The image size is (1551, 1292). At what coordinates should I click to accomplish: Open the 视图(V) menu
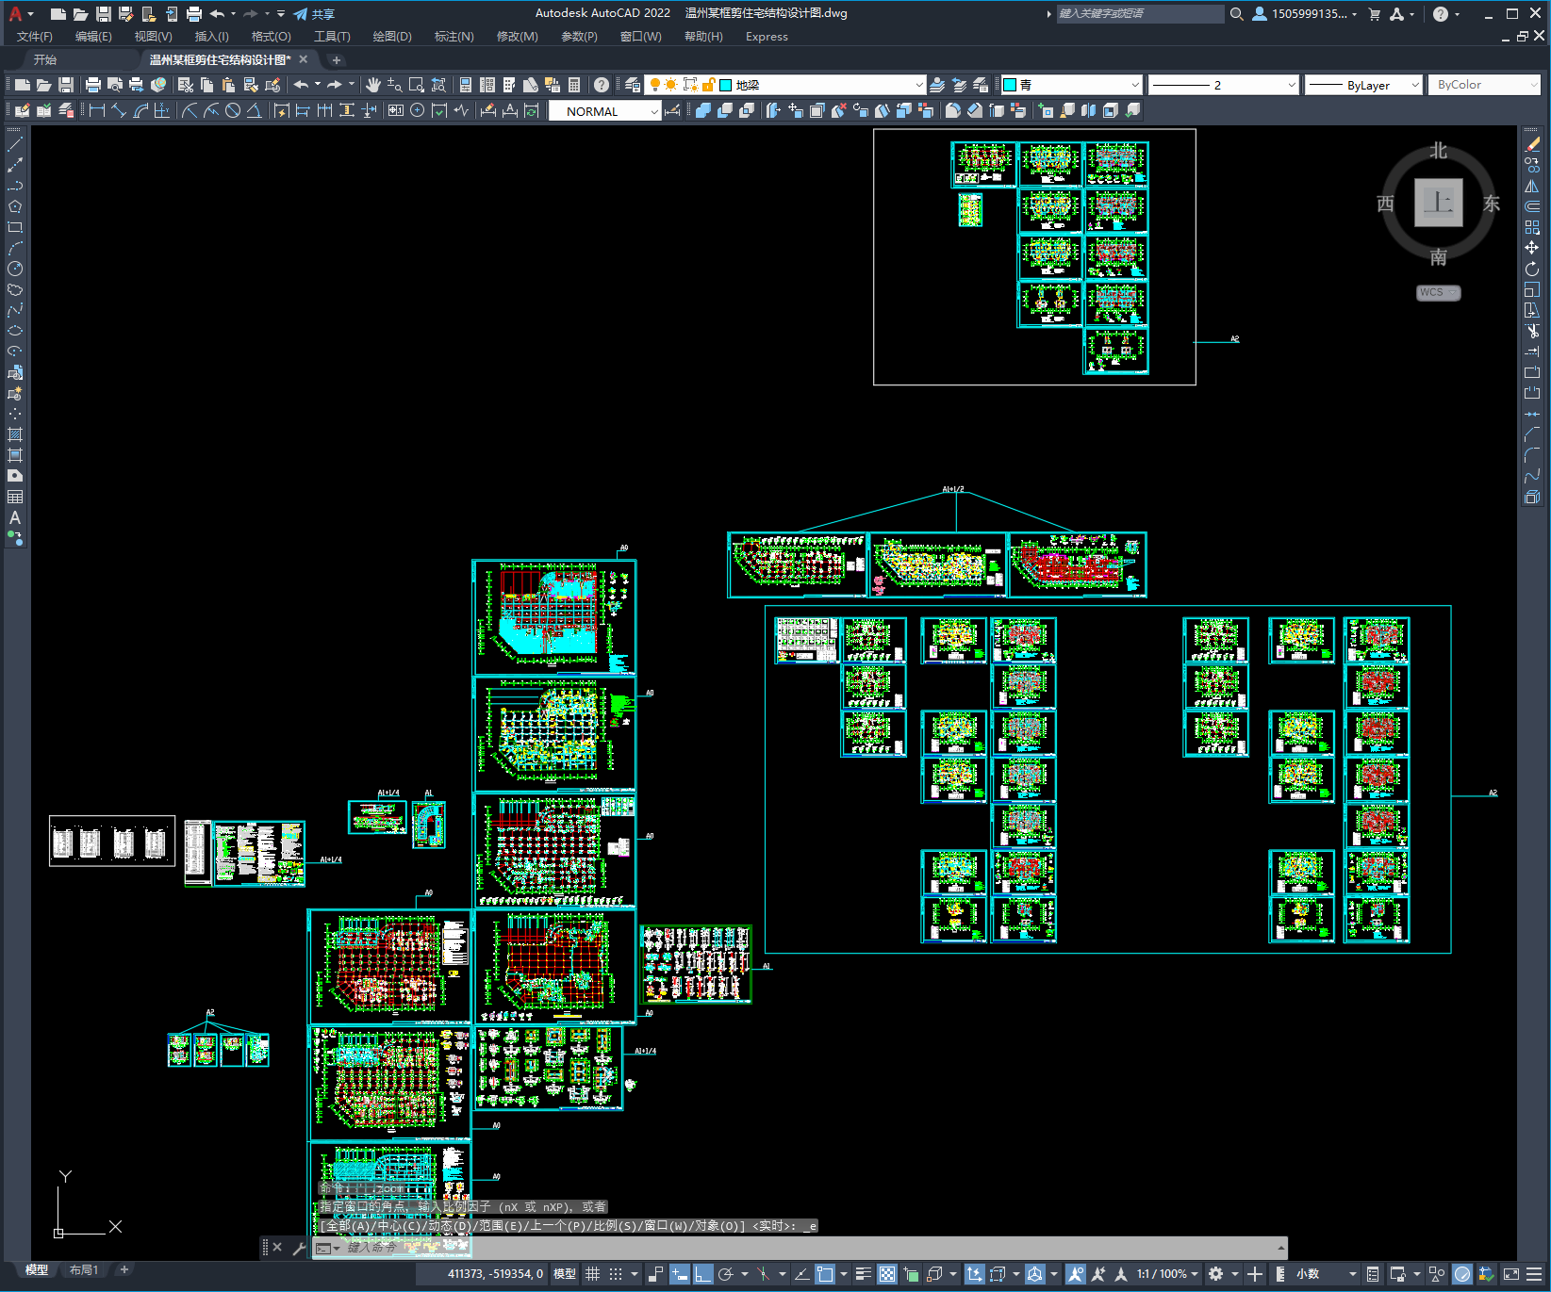point(153,37)
